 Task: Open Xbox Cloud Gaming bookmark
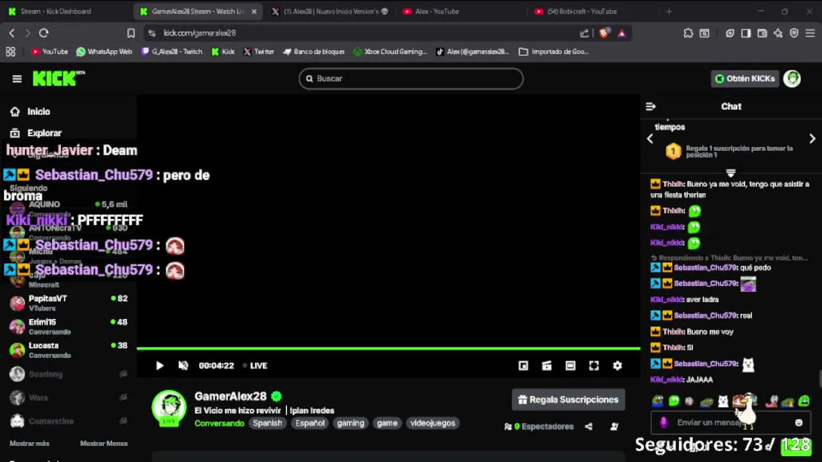click(390, 51)
